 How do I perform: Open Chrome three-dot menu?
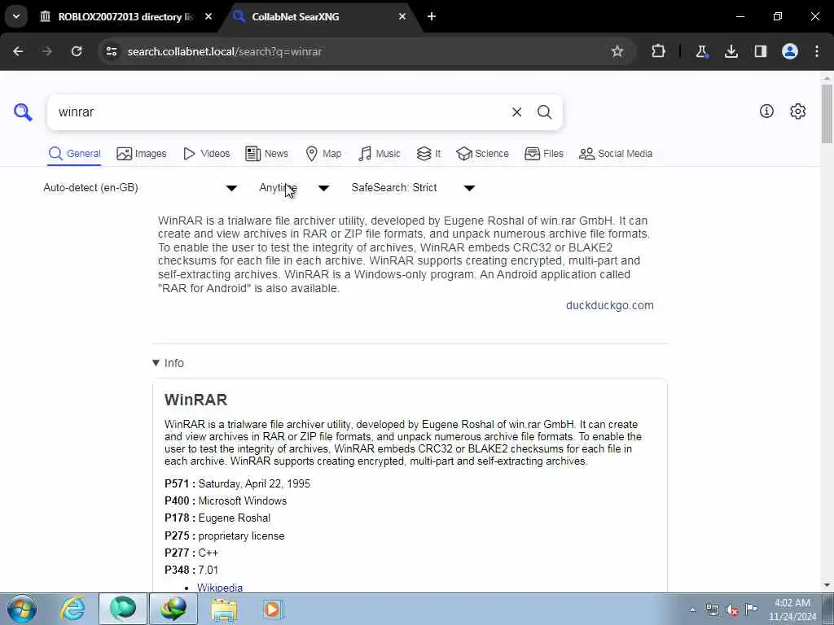point(817,51)
